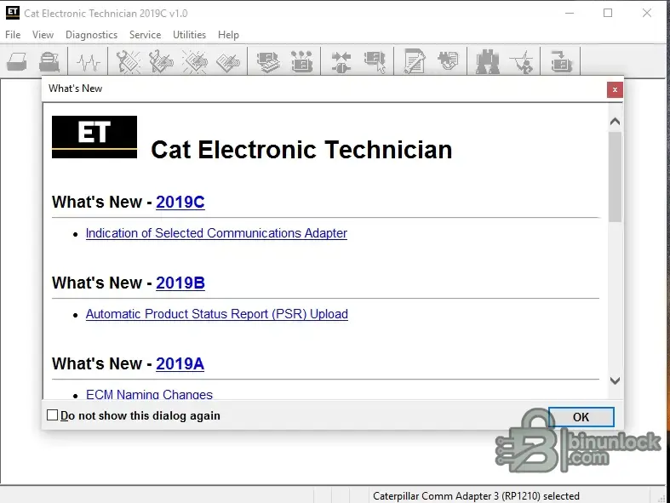Viewport: 670px width, 503px height.
Task: Open Logged Event Codes toolbar icon
Action: tap(228, 61)
